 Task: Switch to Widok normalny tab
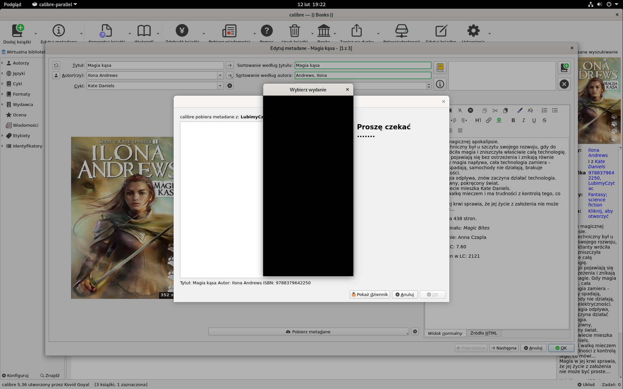[x=445, y=333]
